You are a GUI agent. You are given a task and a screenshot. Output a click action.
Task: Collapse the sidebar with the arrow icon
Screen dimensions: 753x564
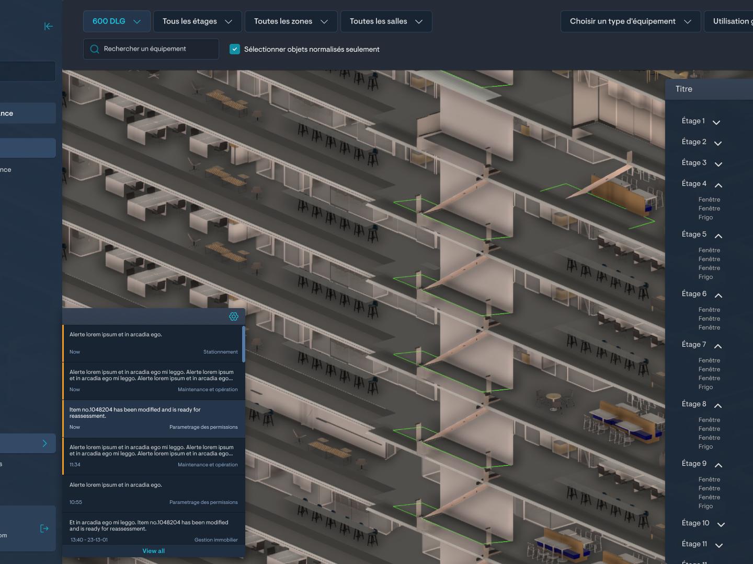49,26
